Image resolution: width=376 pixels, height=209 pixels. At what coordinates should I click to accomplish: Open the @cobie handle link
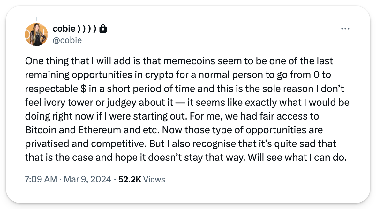pos(67,40)
